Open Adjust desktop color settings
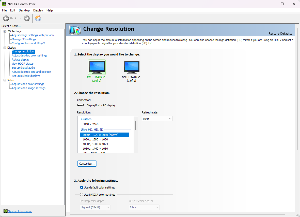Viewport: 300px width, 217px height. 29,55
